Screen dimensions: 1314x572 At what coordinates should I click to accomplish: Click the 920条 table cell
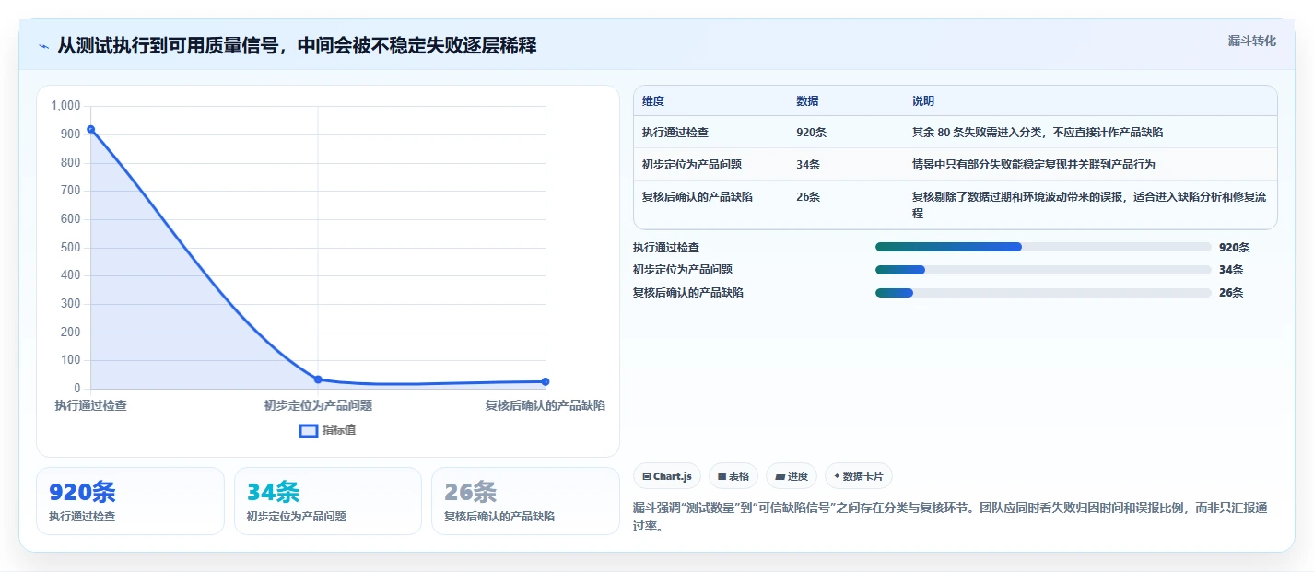point(811,133)
